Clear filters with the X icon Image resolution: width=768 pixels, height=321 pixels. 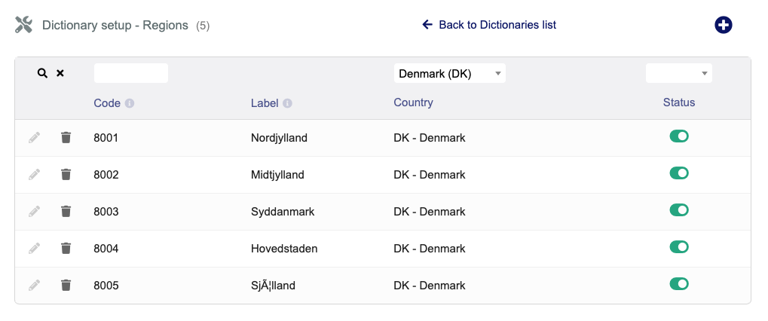(x=60, y=73)
